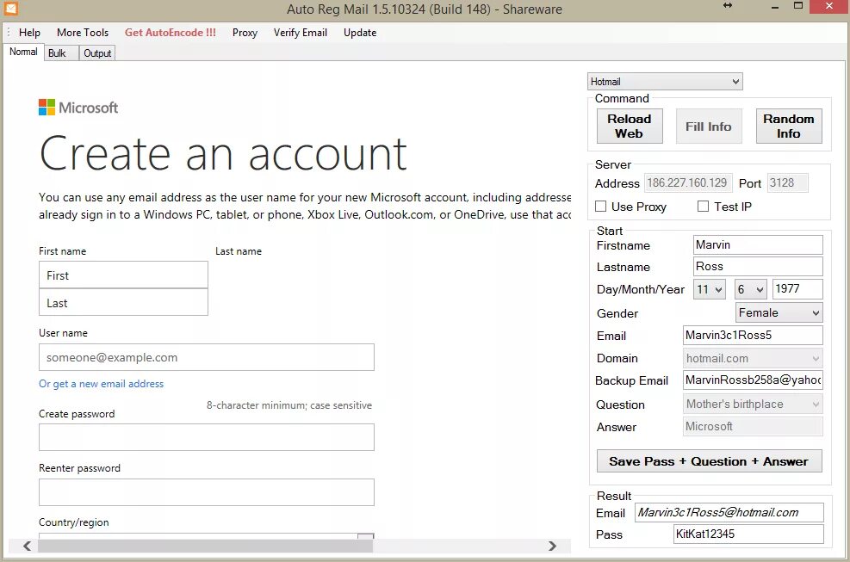The width and height of the screenshot is (850, 562).
Task: Click Save Pass + Question + Answer button
Action: click(x=709, y=461)
